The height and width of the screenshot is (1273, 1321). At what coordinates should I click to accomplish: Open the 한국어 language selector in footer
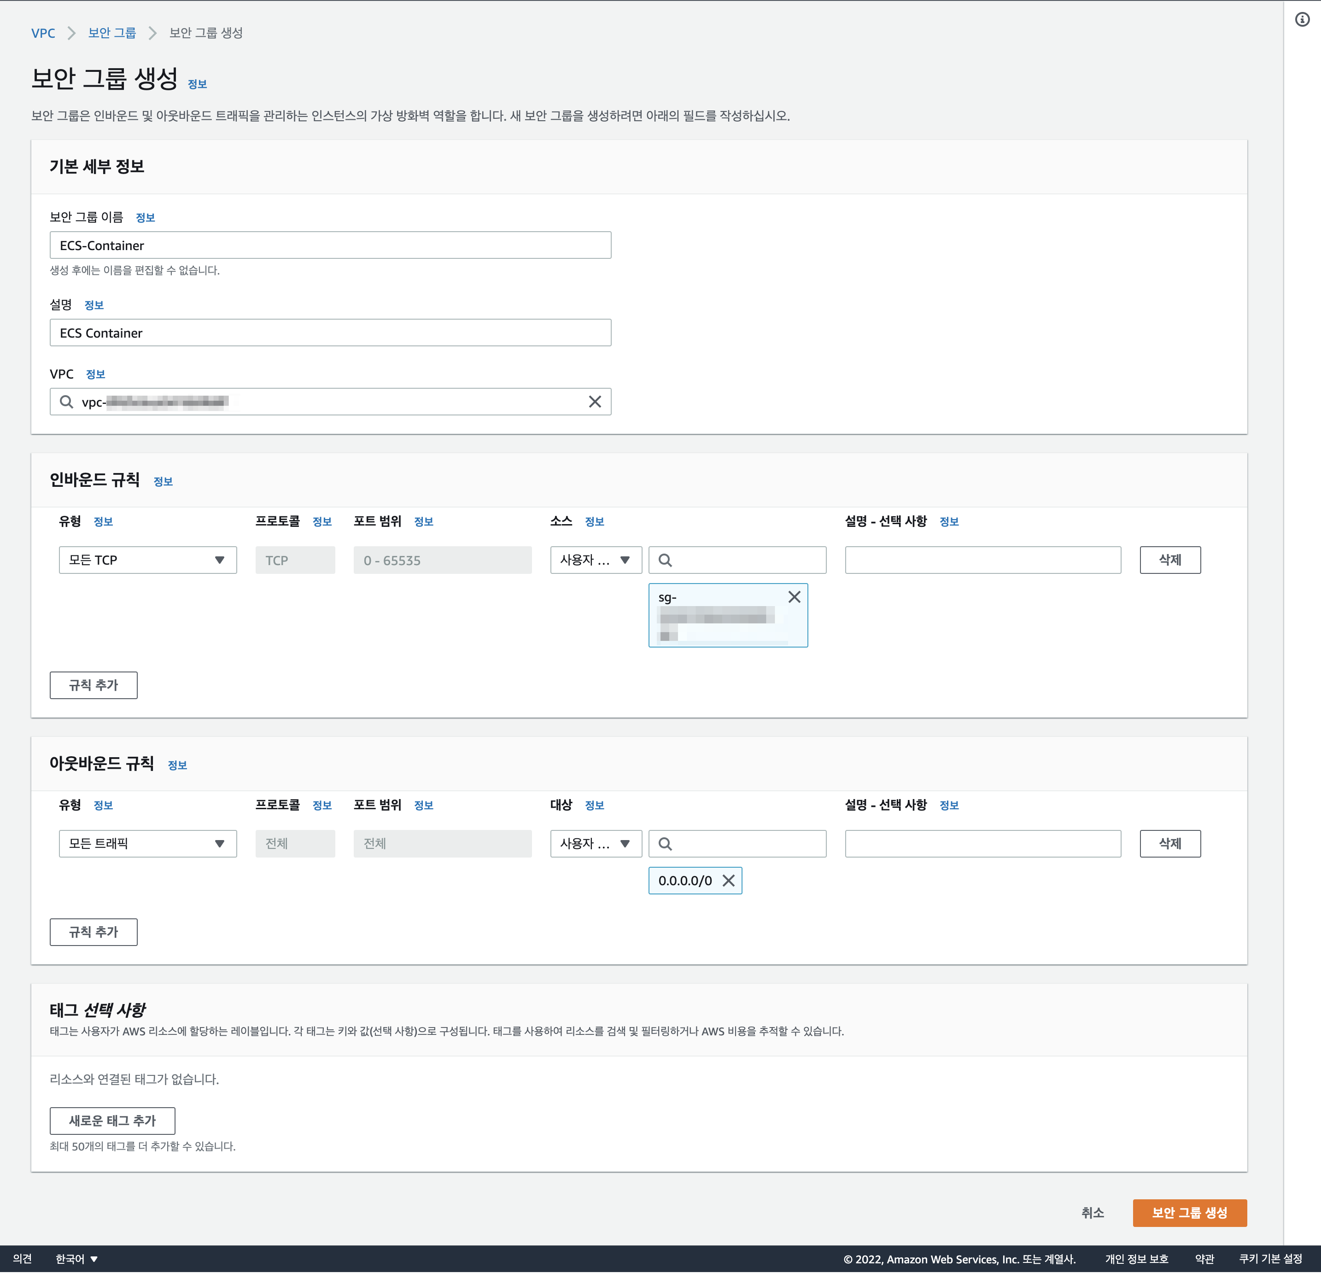[77, 1259]
